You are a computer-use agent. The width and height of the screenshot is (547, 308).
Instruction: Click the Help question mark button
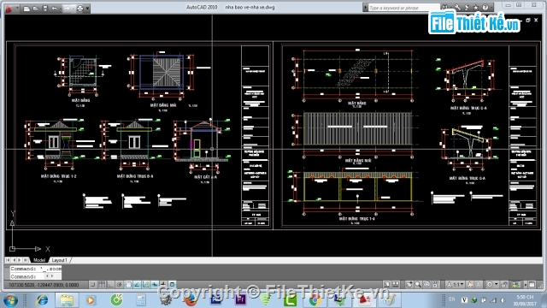(x=485, y=8)
